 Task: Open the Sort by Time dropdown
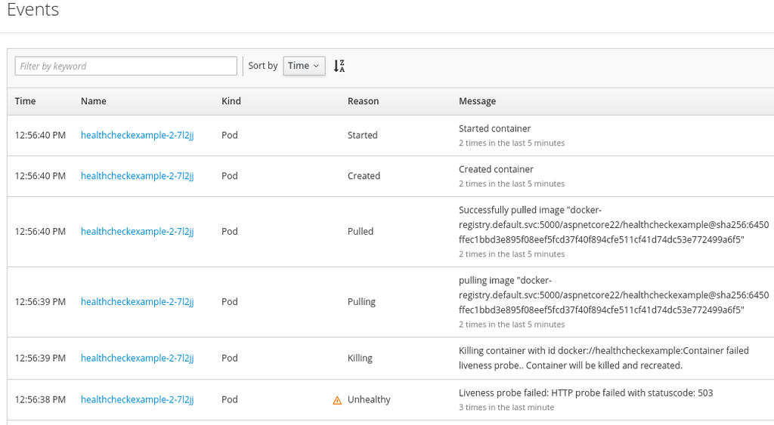[304, 66]
